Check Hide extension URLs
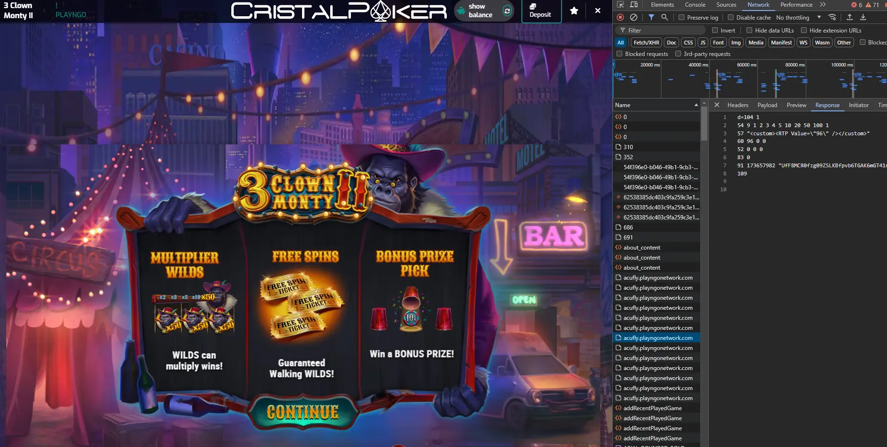887x447 pixels. coord(804,30)
